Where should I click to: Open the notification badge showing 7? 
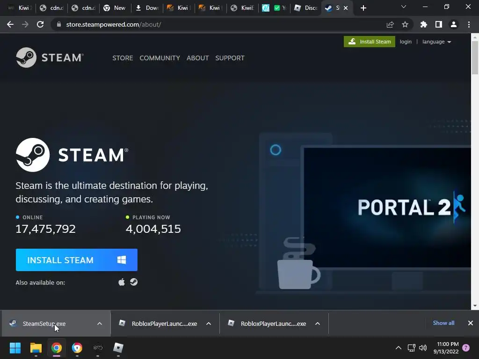[x=466, y=348]
